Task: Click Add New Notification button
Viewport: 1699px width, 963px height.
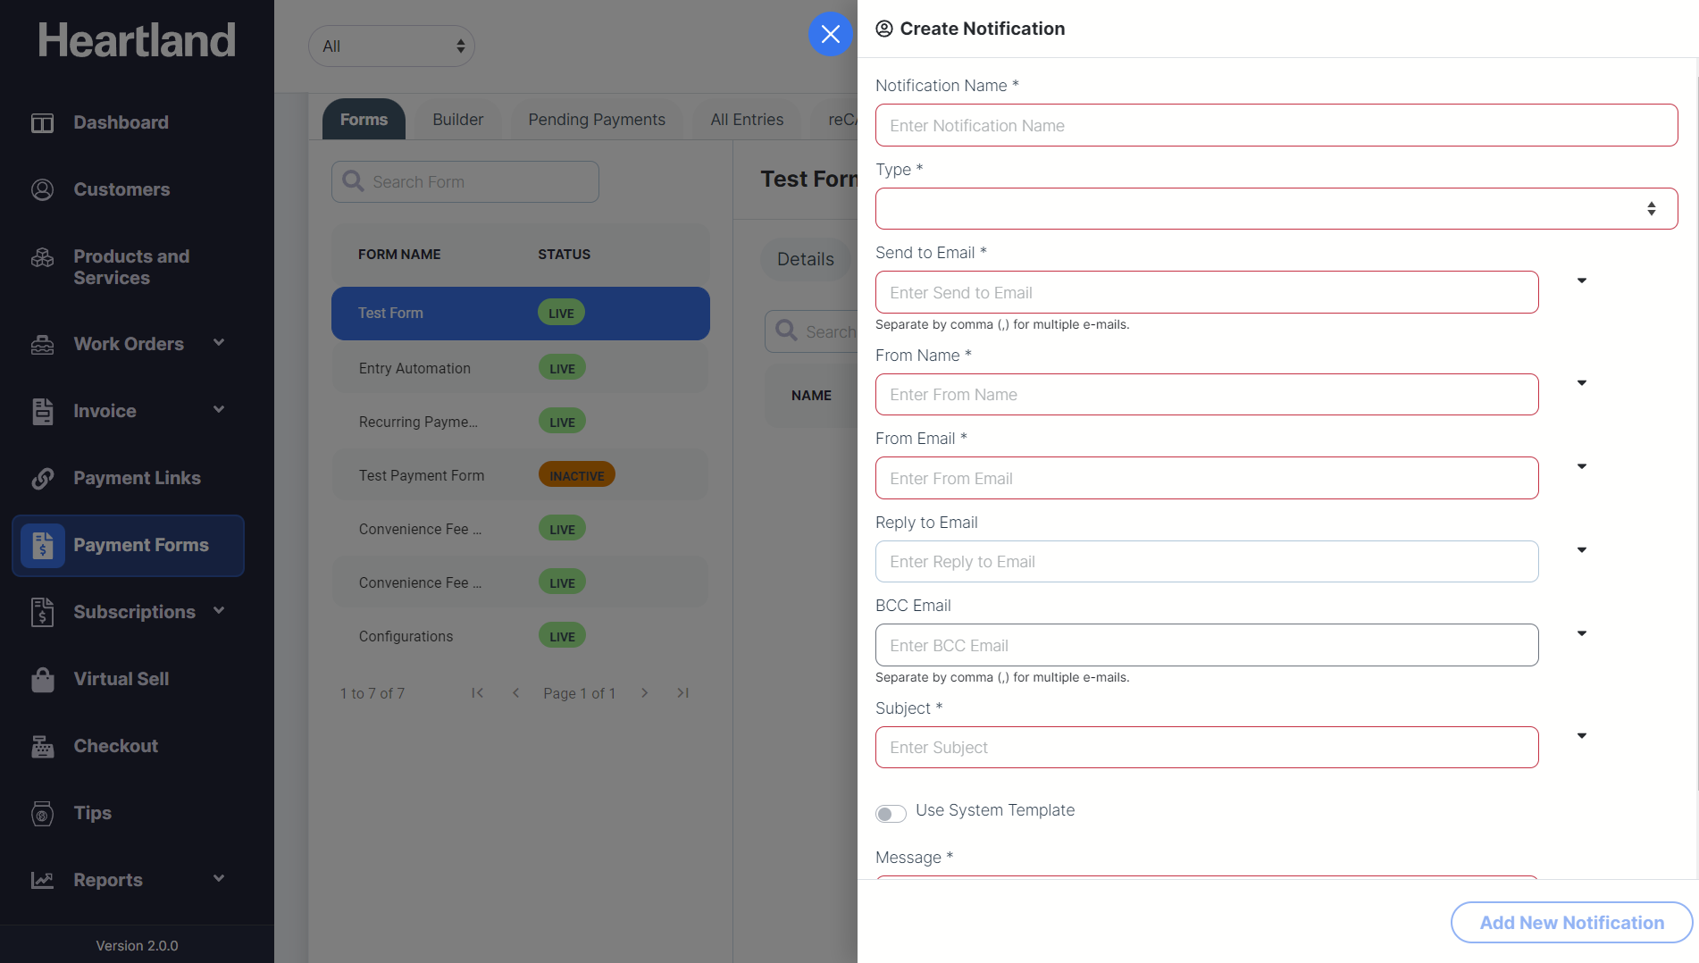Action: pos(1571,923)
